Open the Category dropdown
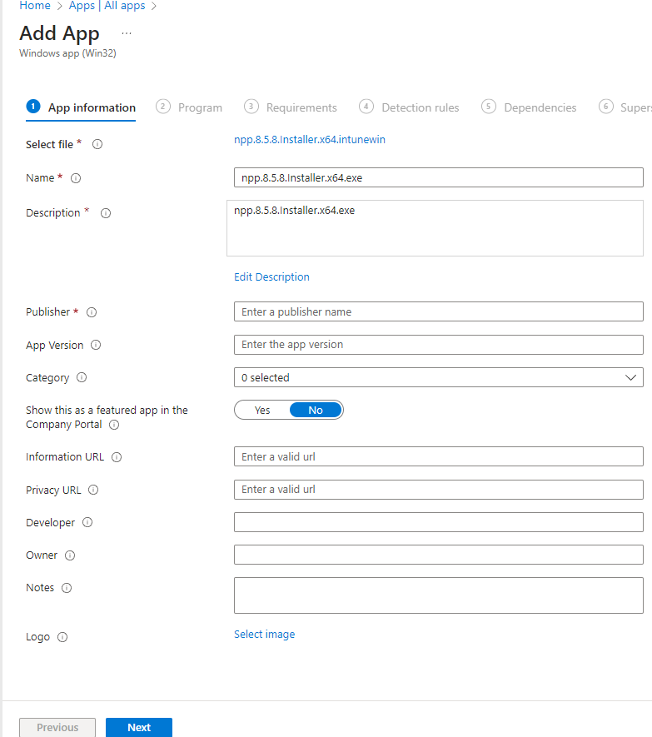The width and height of the screenshot is (652, 737). 438,377
